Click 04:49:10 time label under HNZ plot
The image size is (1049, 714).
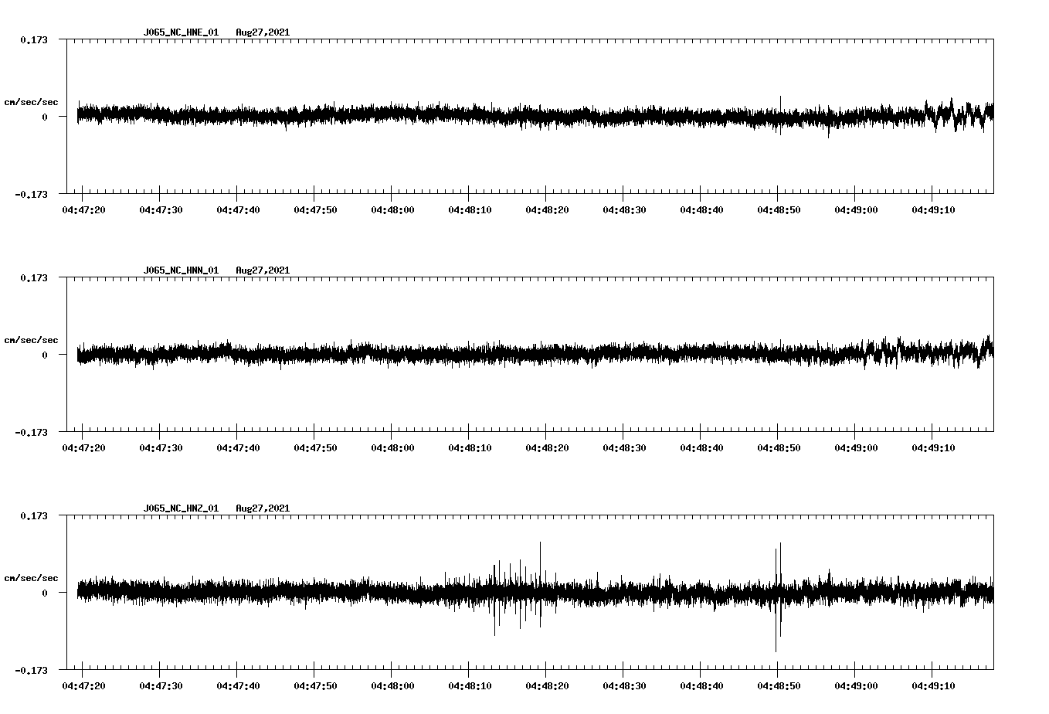[x=933, y=685]
